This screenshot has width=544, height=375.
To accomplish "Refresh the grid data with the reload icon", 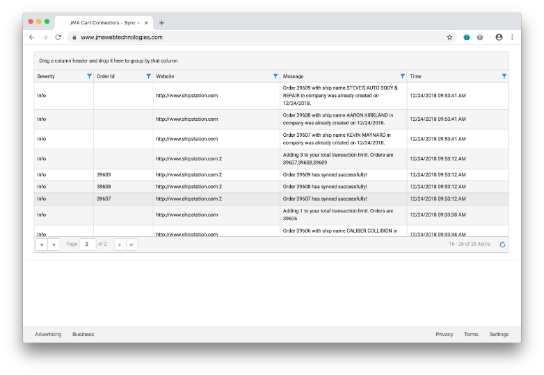I will click(502, 244).
